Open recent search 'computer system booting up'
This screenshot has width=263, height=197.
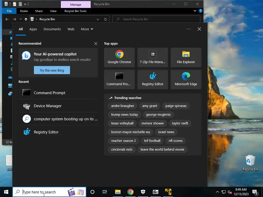58,119
